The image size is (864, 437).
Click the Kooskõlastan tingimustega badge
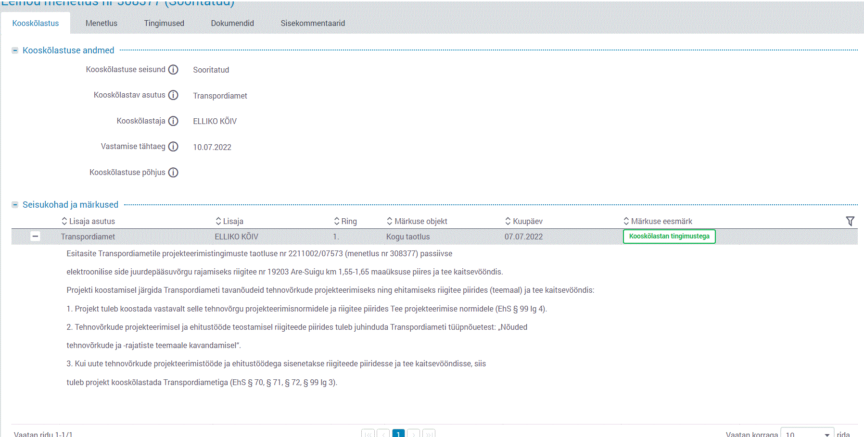click(669, 237)
